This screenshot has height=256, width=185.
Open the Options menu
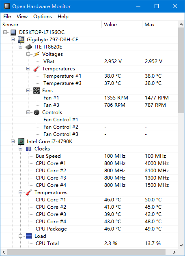(x=43, y=17)
